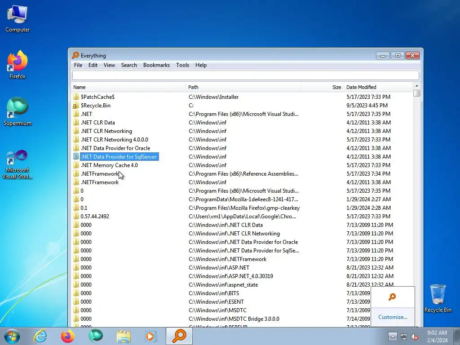Open the Edit menu

93,65
